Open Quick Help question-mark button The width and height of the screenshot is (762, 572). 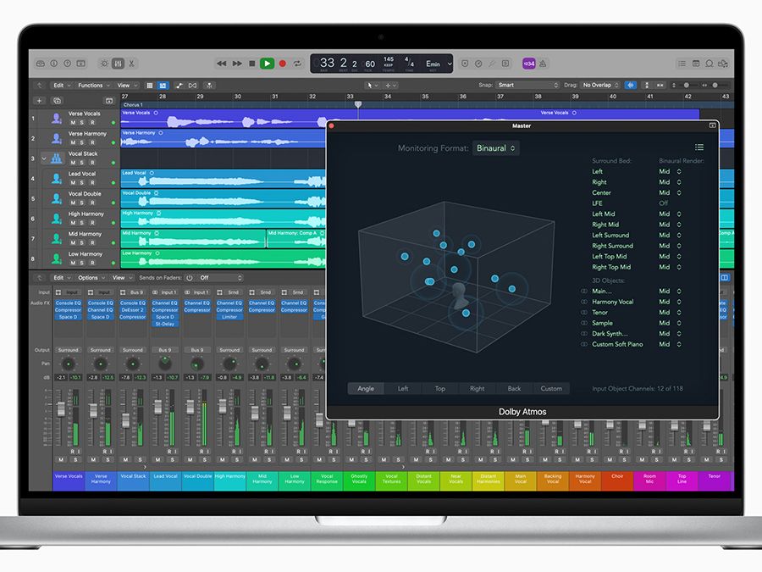coord(68,64)
